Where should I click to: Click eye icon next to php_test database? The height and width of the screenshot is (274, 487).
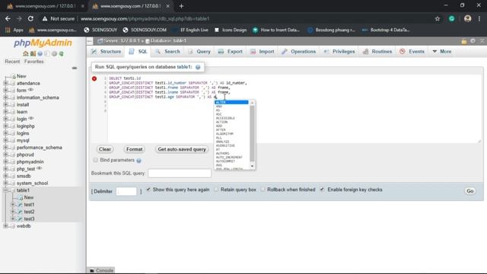[39, 168]
